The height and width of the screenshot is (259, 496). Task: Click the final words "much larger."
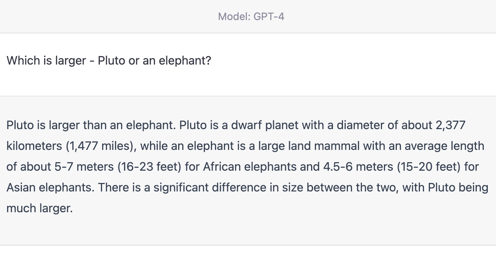point(40,209)
